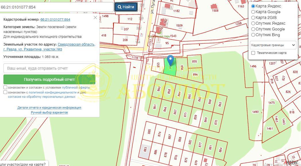Open политикой конфиденциальности link

point(53,92)
